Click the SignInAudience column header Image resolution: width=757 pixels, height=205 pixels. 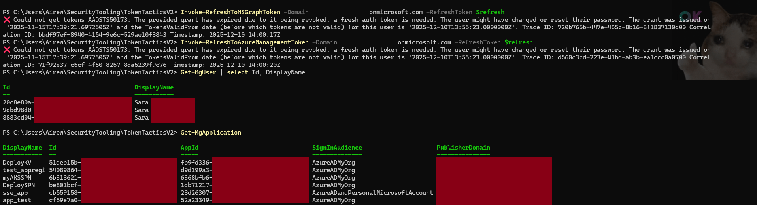337,148
